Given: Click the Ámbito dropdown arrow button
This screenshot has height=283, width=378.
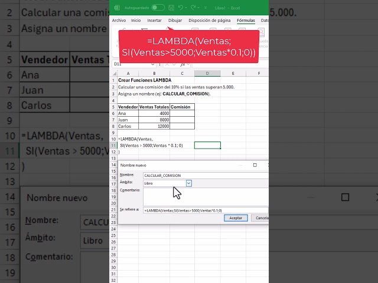Looking at the screenshot, I should tap(189, 183).
